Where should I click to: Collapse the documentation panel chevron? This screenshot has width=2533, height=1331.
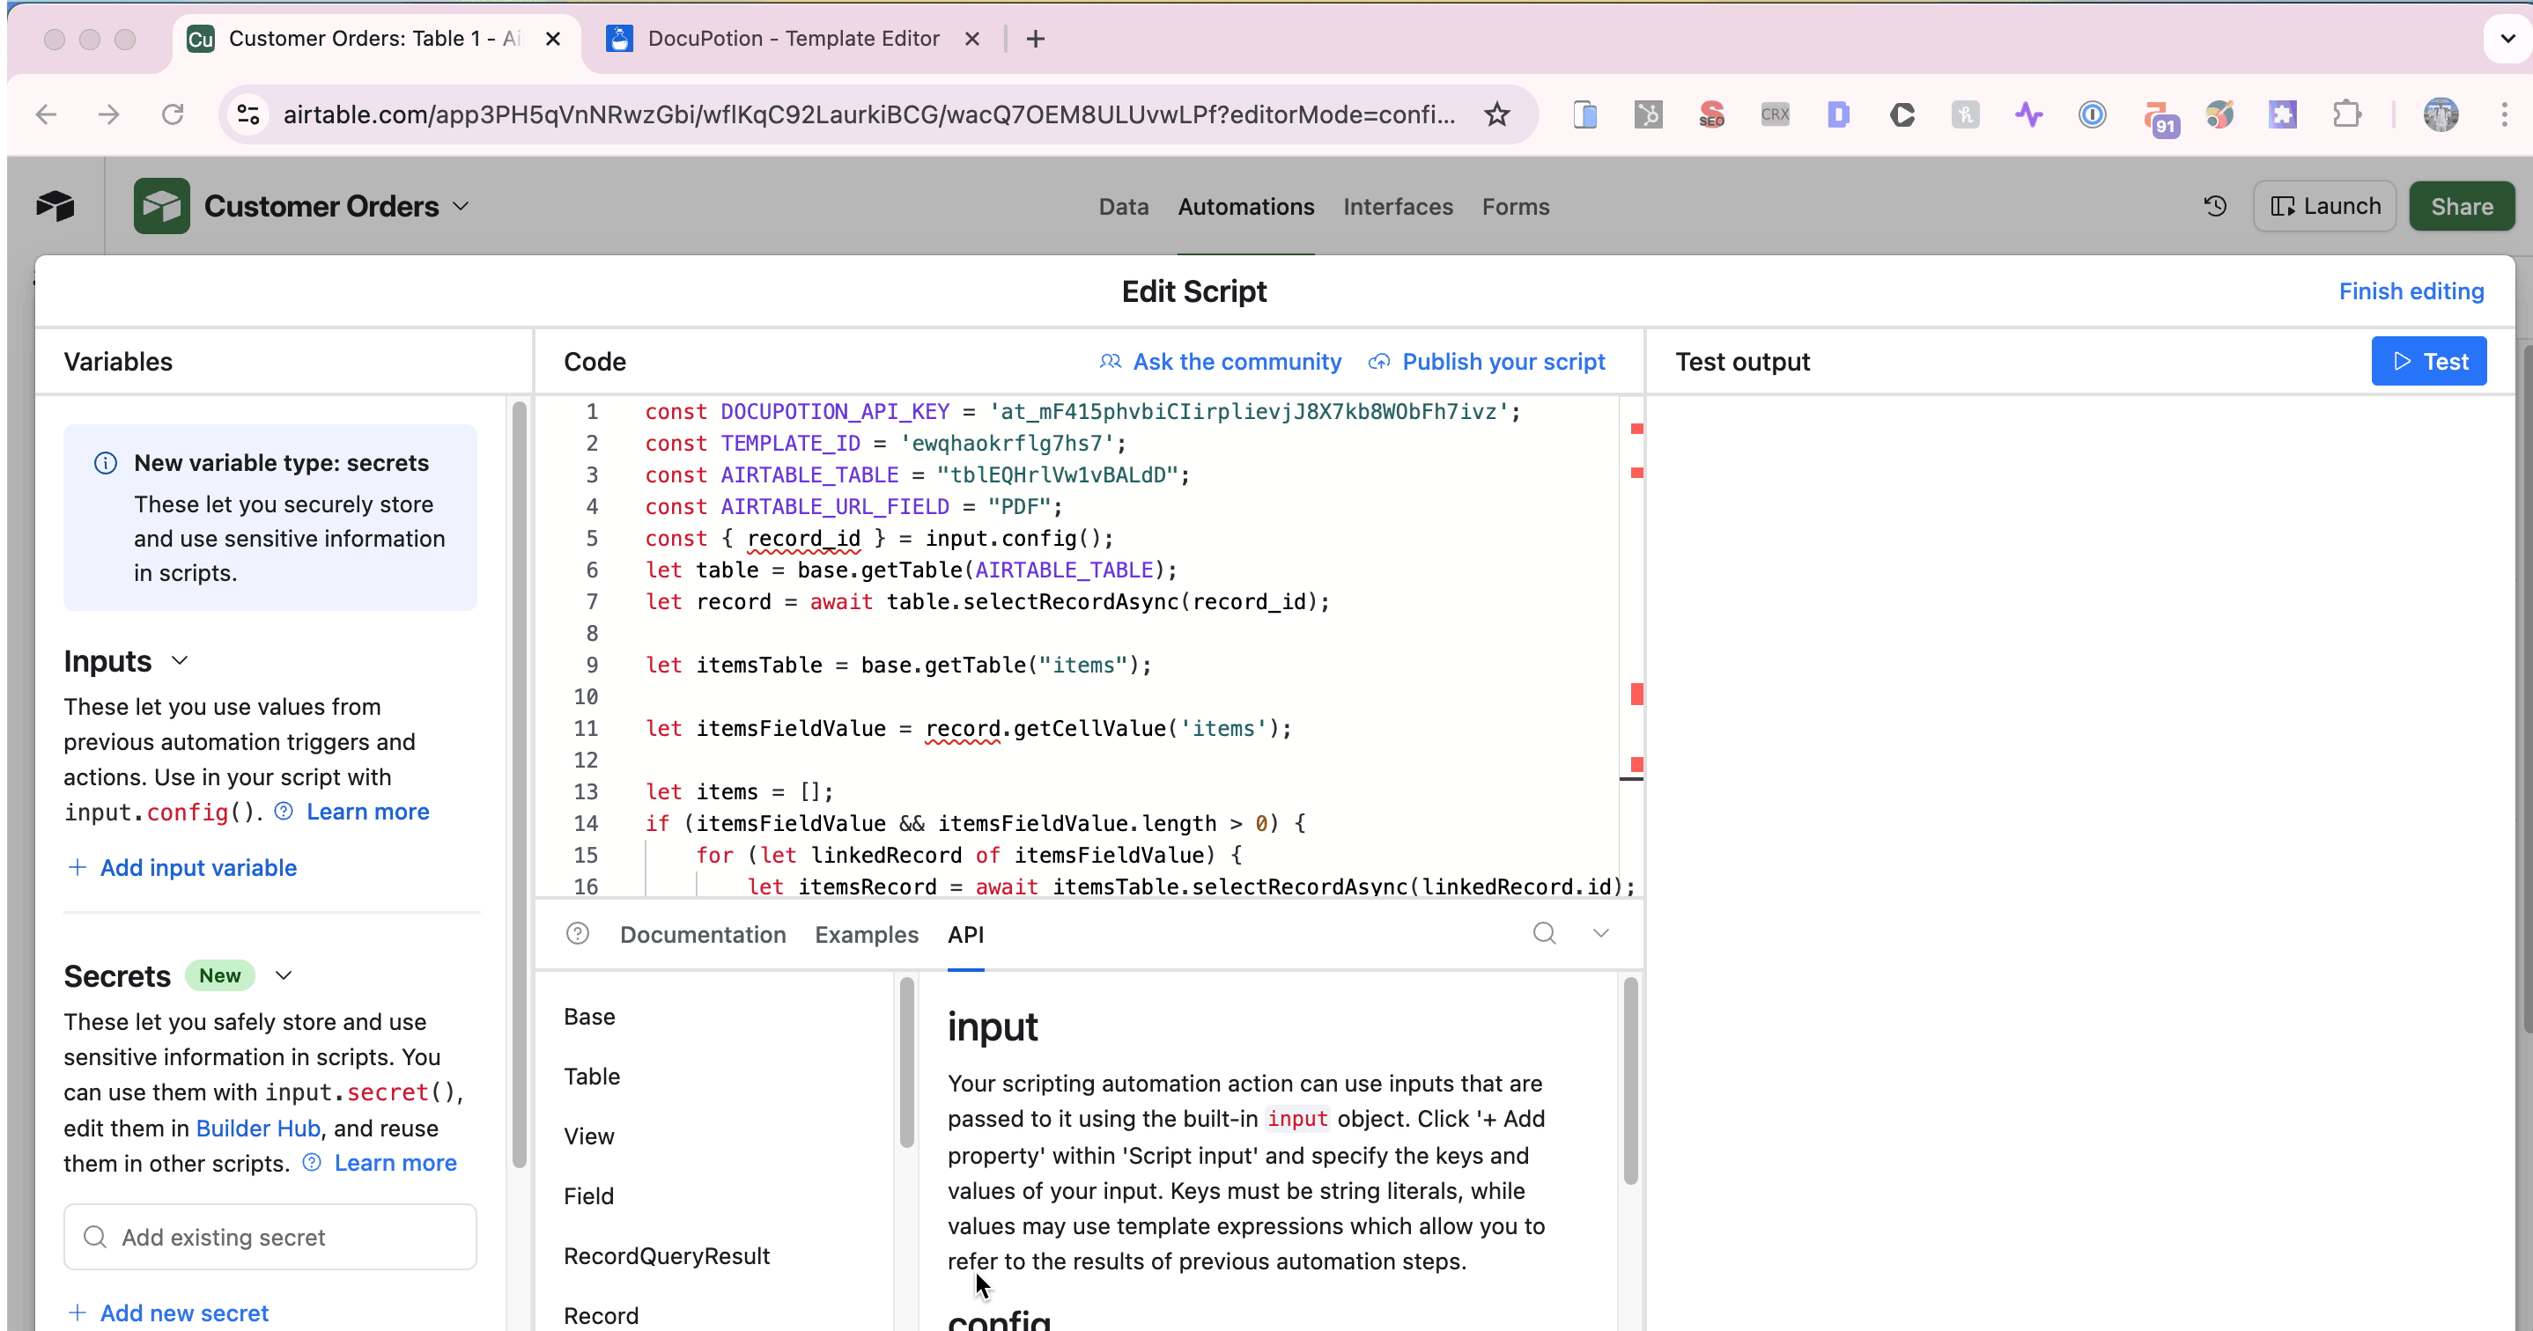(1599, 933)
